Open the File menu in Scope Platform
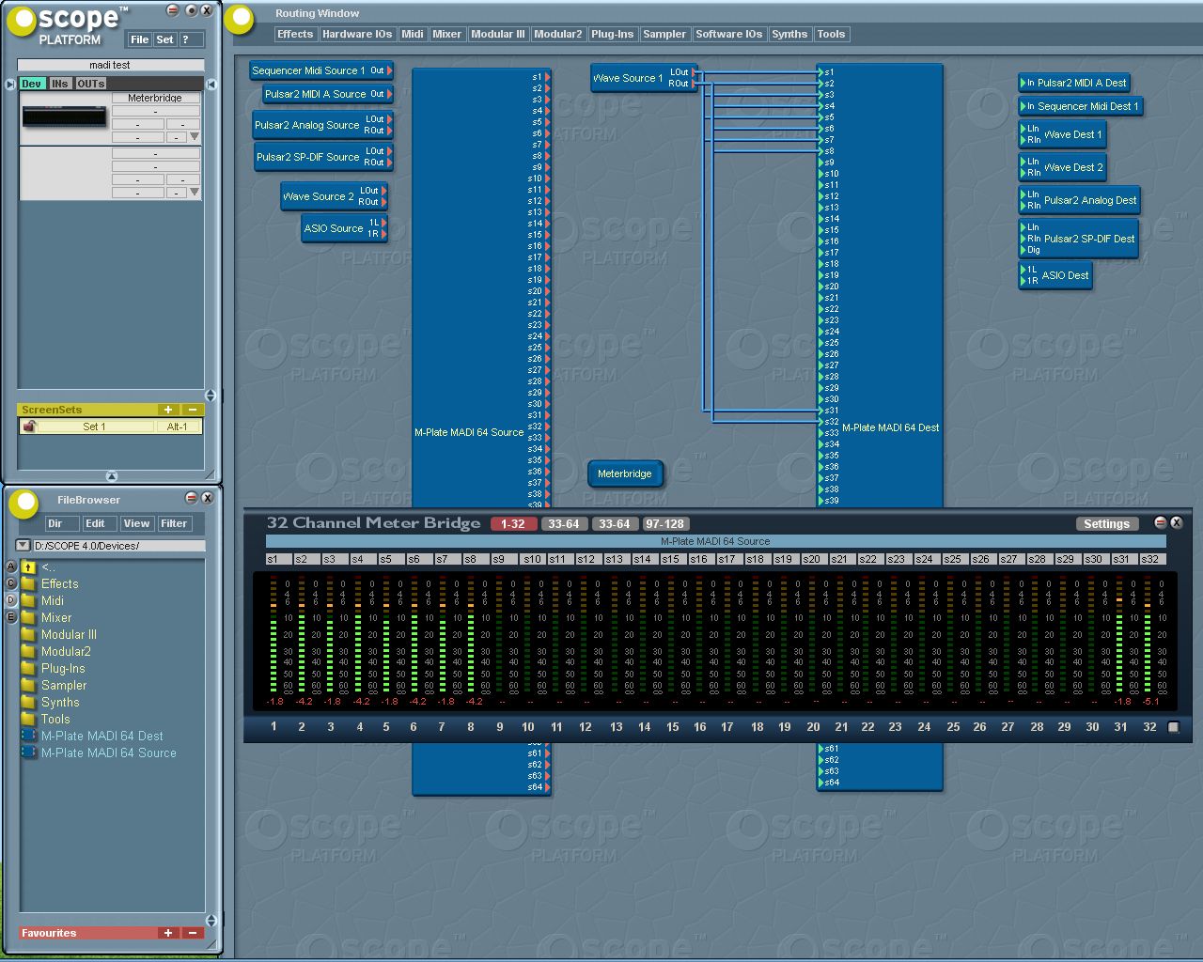Image resolution: width=1203 pixels, height=962 pixels. pyautogui.click(x=139, y=39)
